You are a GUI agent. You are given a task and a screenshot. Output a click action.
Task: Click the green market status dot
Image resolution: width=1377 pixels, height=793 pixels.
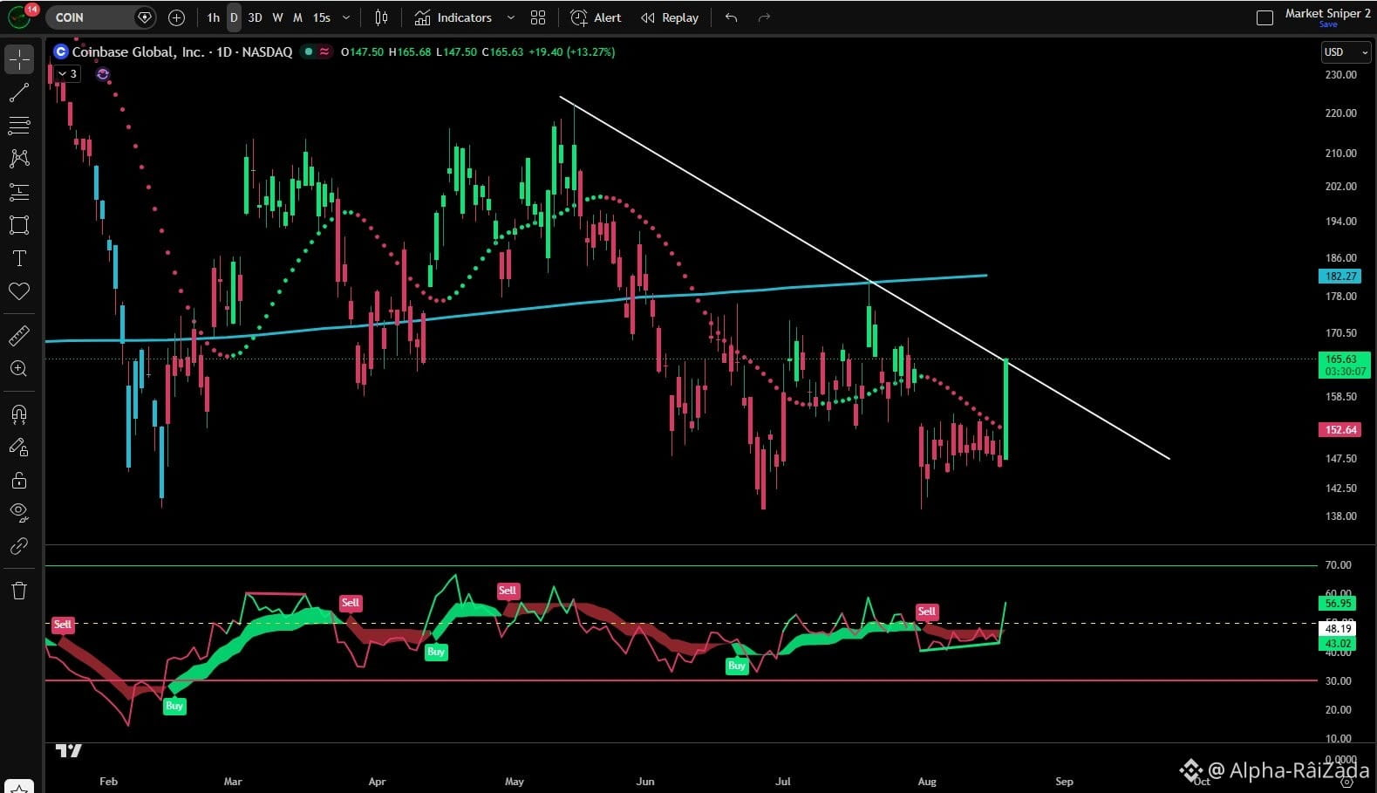pyautogui.click(x=308, y=52)
